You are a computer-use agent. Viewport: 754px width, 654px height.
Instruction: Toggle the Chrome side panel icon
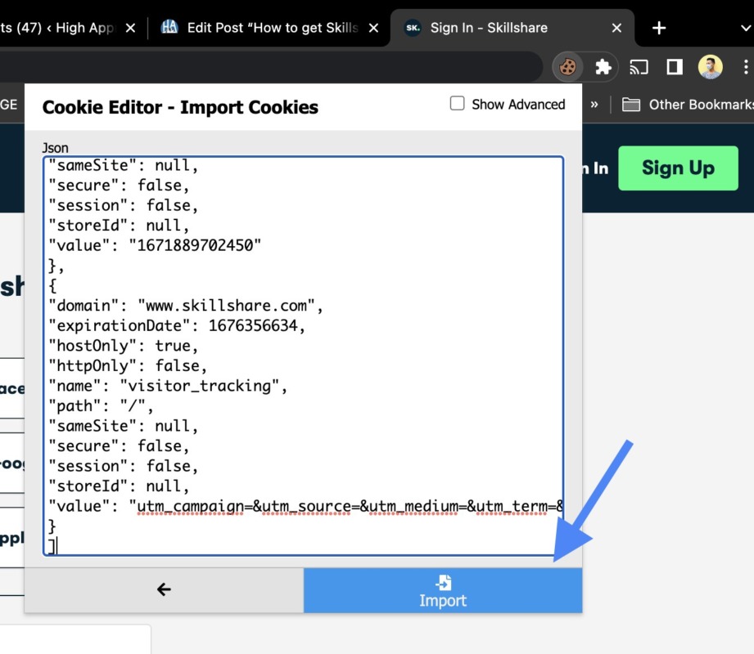[x=674, y=67]
